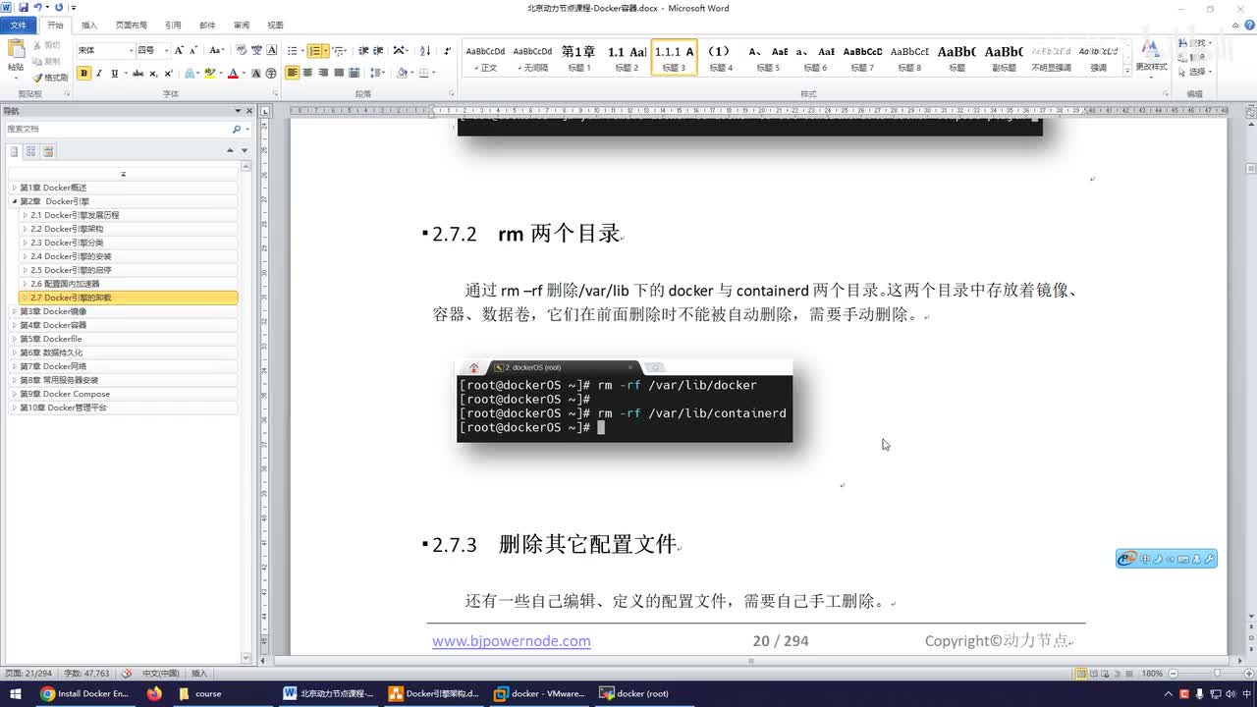Viewport: 1257px width, 707px height.
Task: Open docker - VMware taskbar window
Action: 539,693
